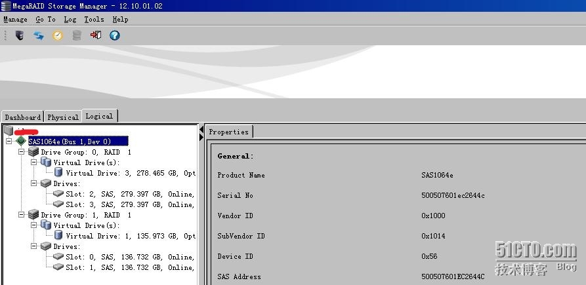Collapse Drives under Drive Group 0

point(33,183)
